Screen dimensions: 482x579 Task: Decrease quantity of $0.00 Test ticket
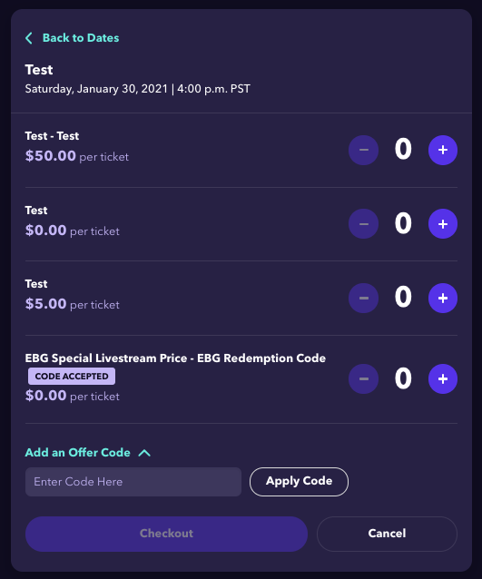[x=363, y=224]
